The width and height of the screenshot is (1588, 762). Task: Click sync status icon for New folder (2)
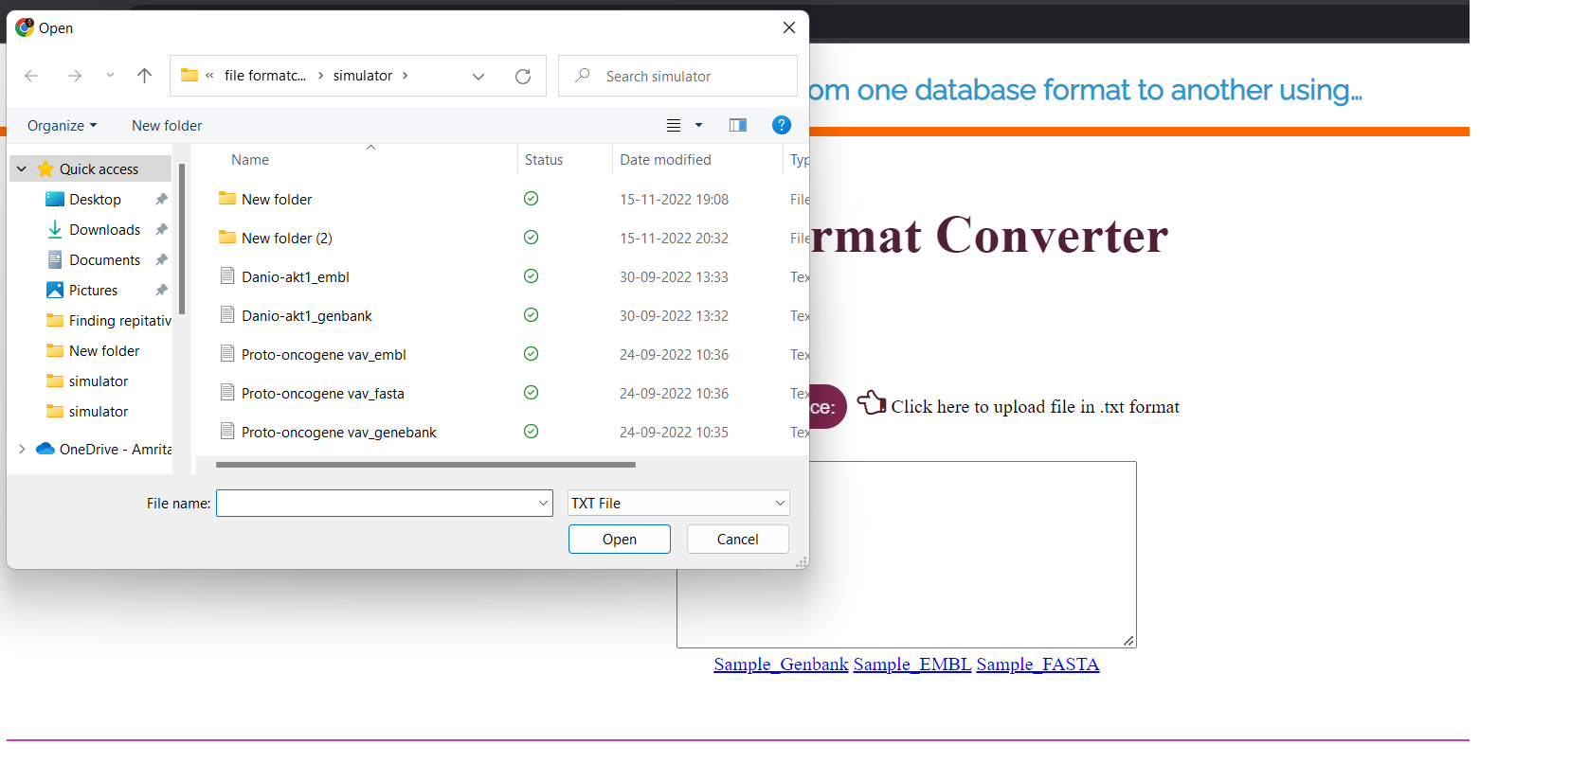(x=531, y=237)
